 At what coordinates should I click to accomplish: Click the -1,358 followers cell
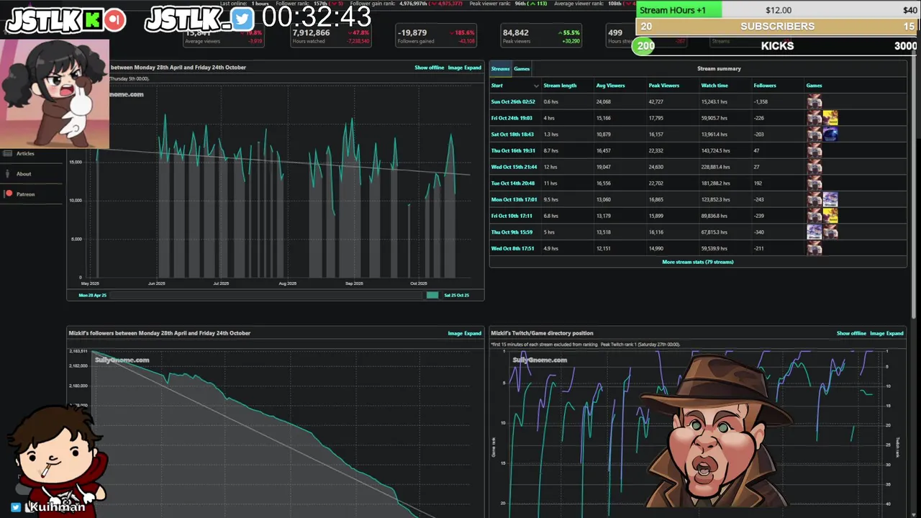[761, 102]
